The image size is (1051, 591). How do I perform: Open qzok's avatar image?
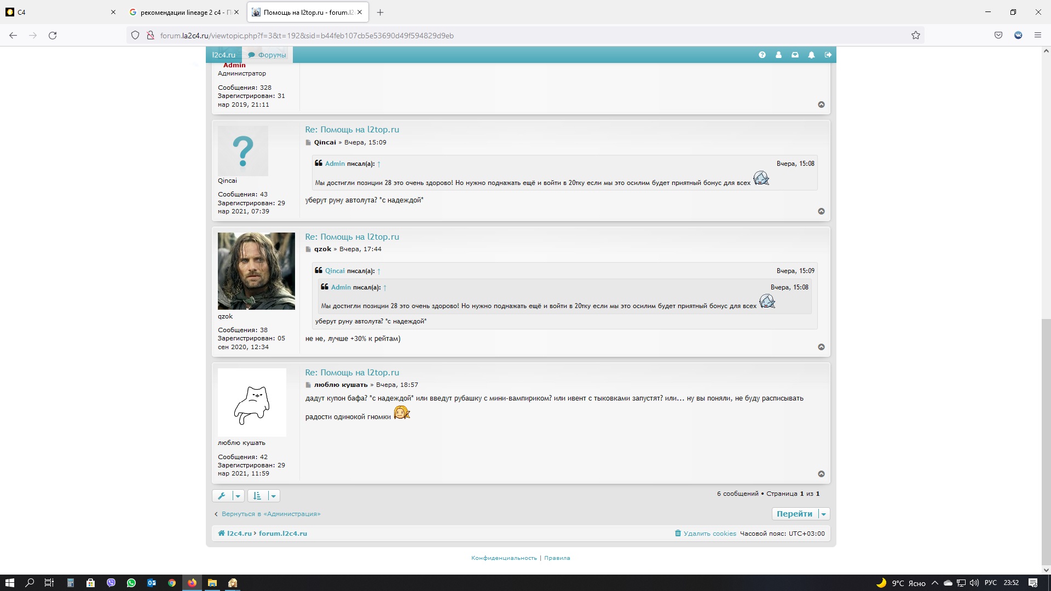point(256,271)
